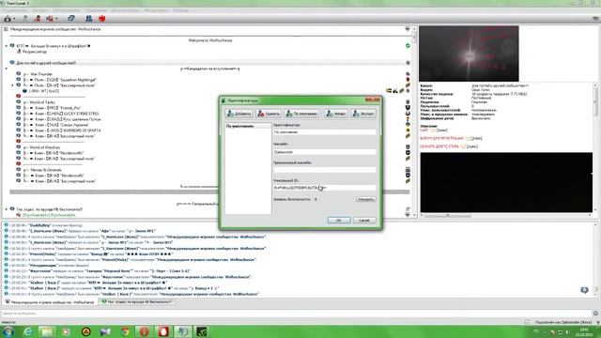
Task: Click the phonetic nickname input field
Action: (x=325, y=170)
